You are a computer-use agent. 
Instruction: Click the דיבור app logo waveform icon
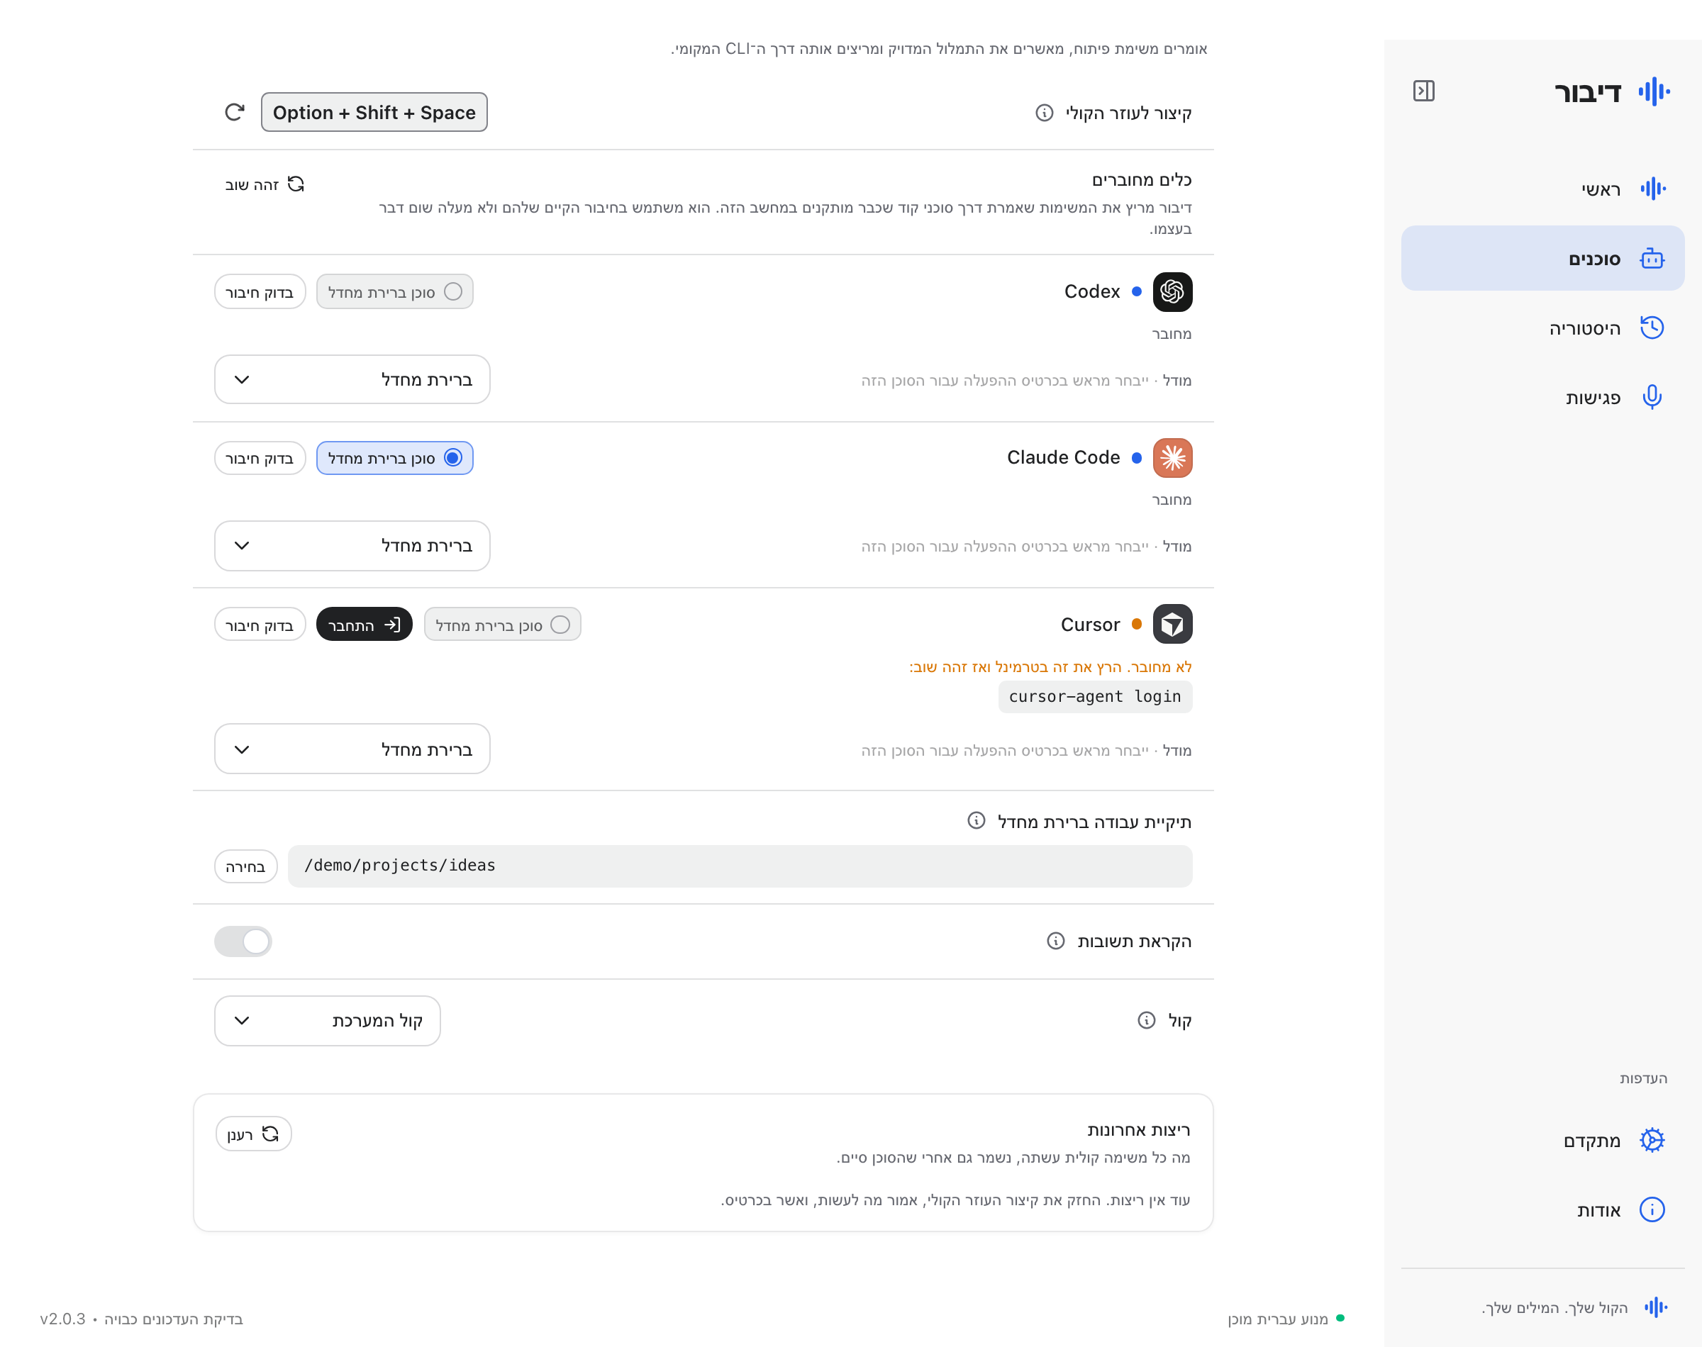[1653, 91]
